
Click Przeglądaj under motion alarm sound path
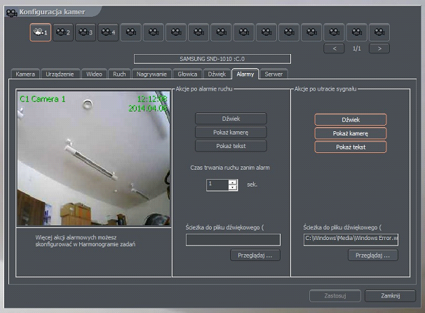[x=255, y=255]
